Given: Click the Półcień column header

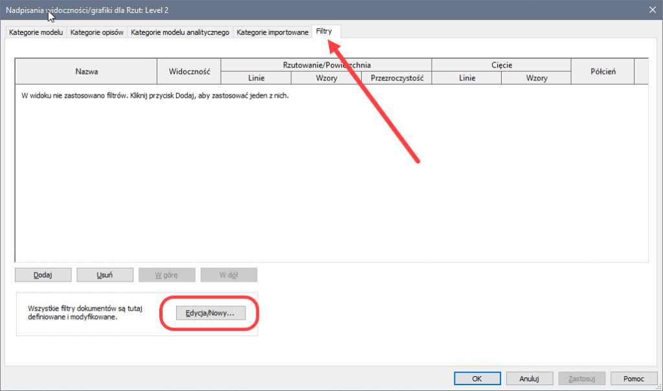Looking at the screenshot, I should pyautogui.click(x=602, y=71).
